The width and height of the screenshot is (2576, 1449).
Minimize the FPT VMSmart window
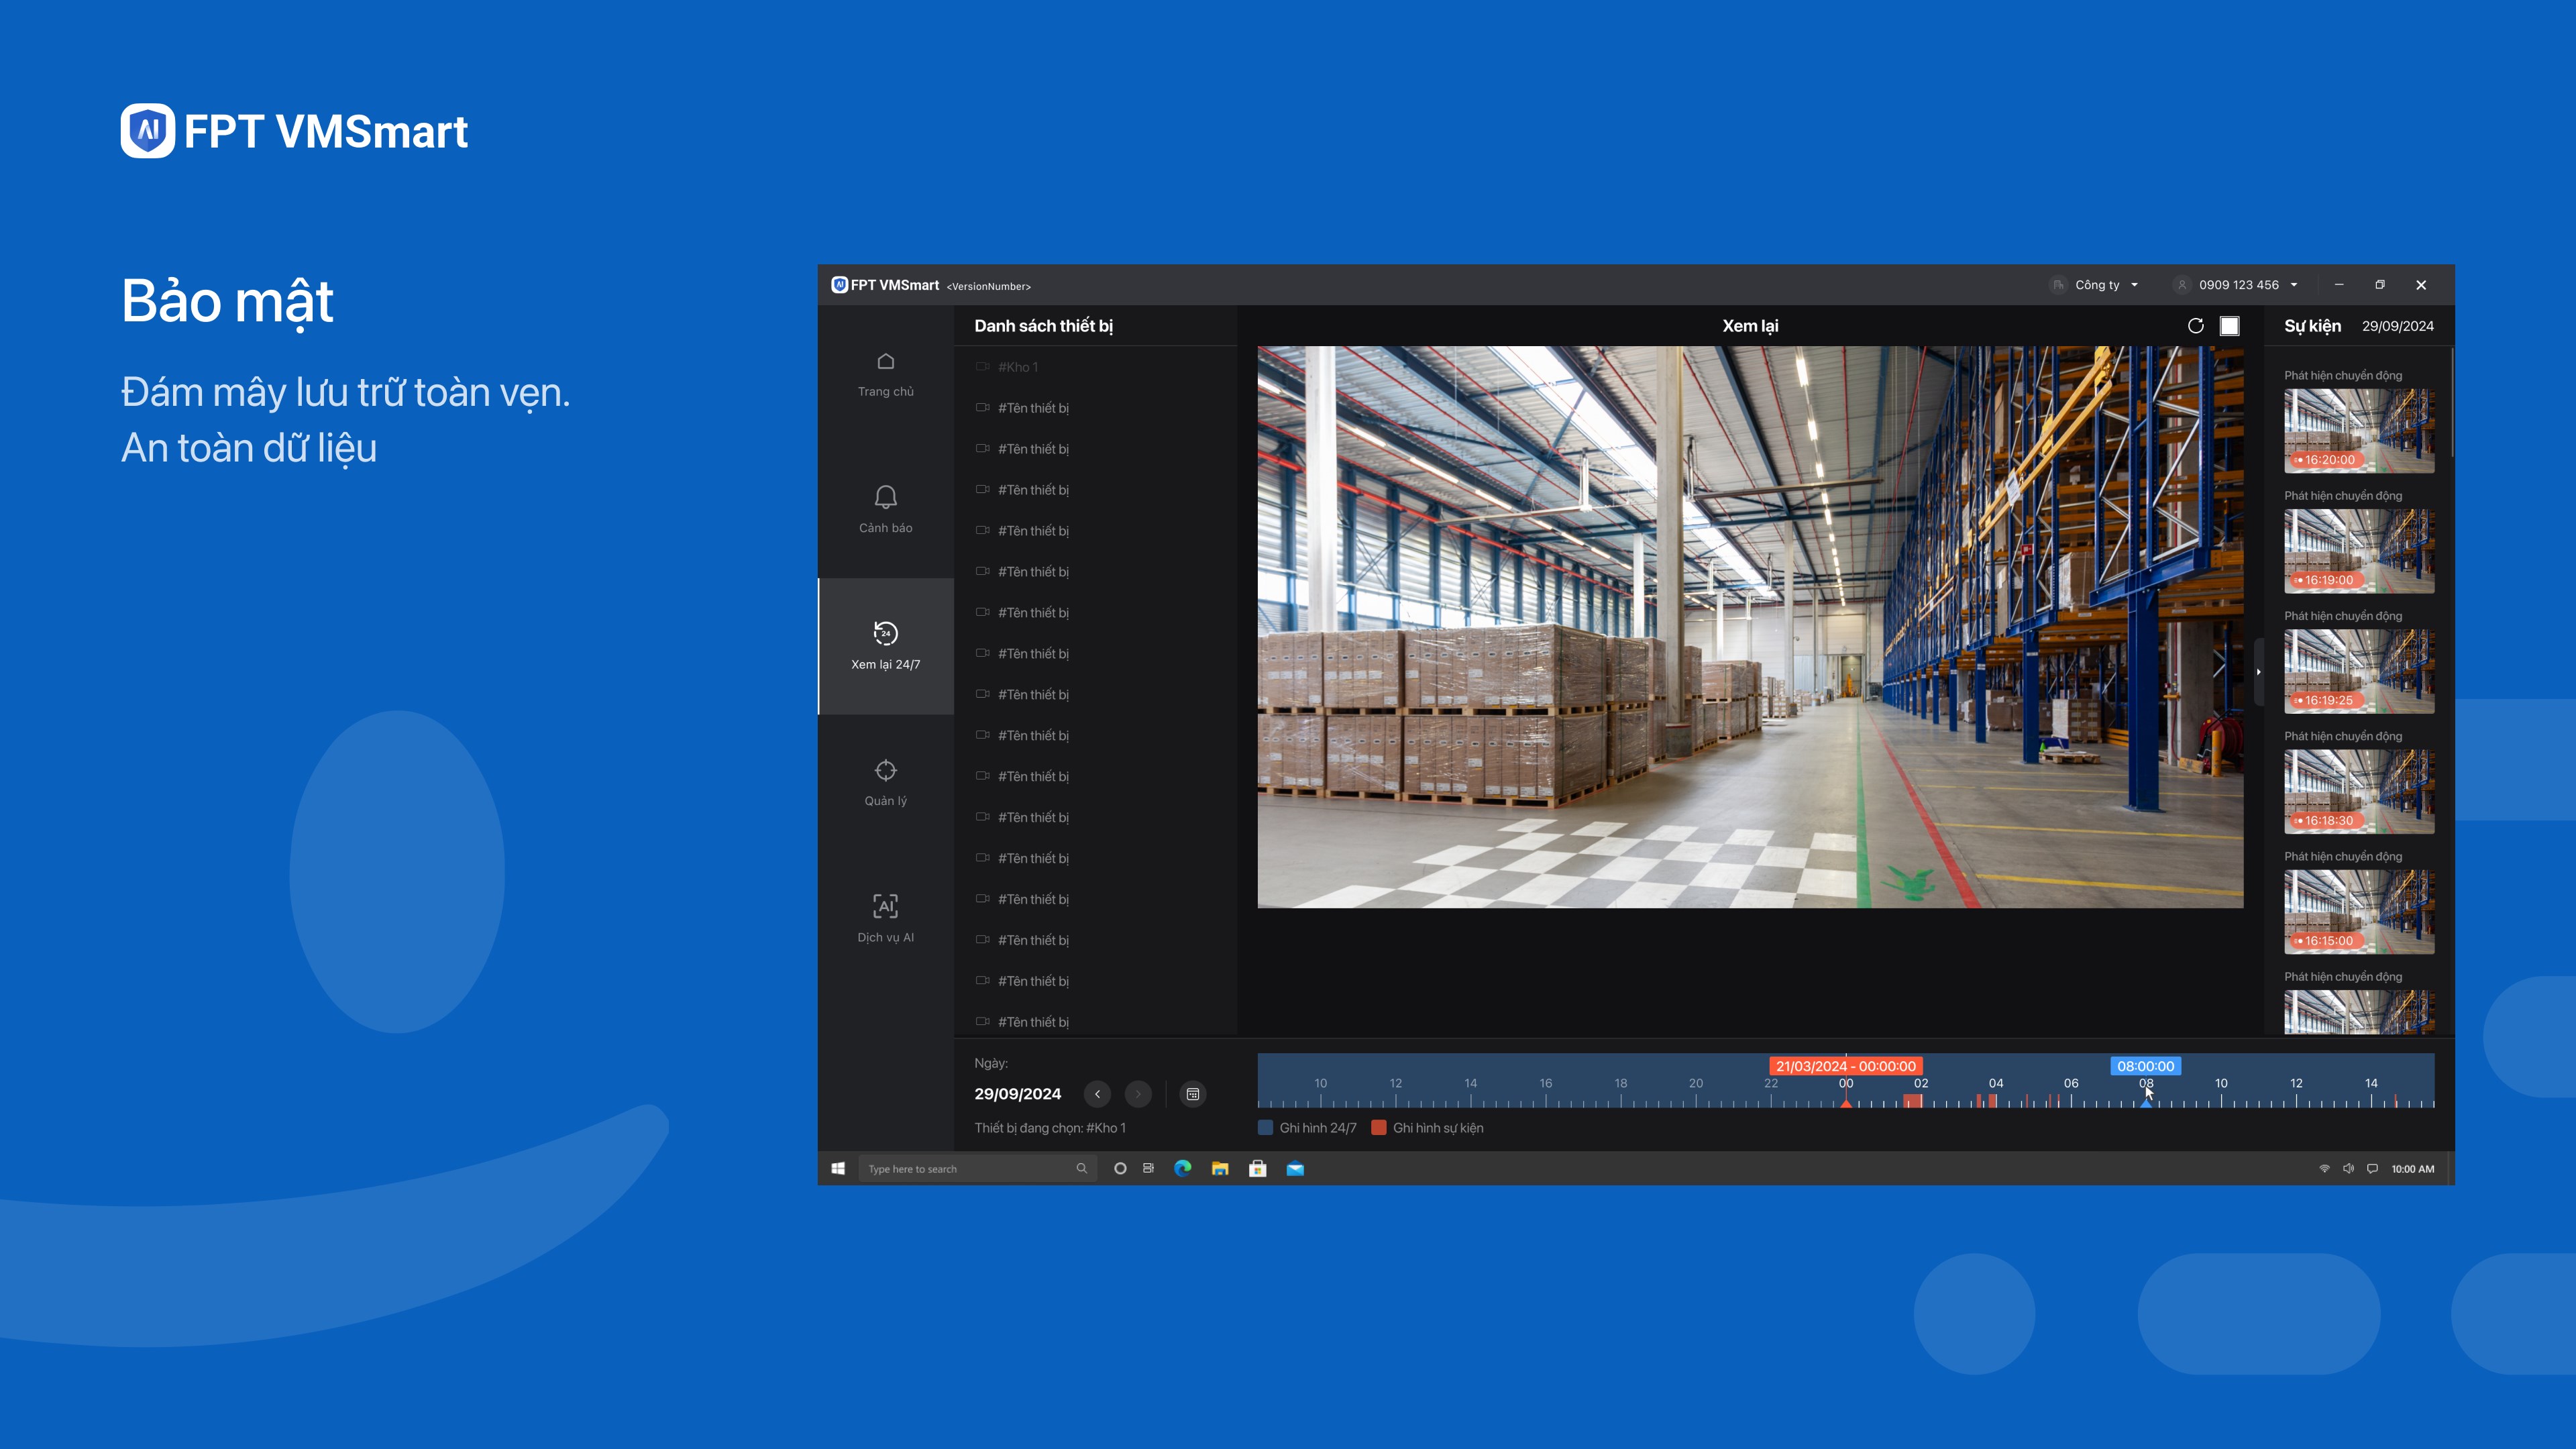tap(2338, 285)
